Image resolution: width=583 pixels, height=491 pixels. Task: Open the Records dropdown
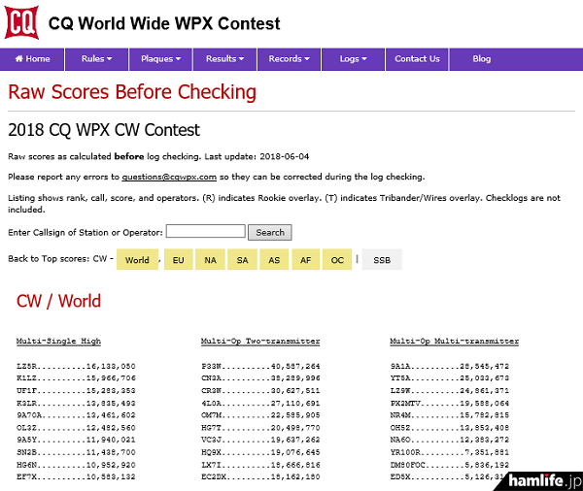tap(291, 59)
